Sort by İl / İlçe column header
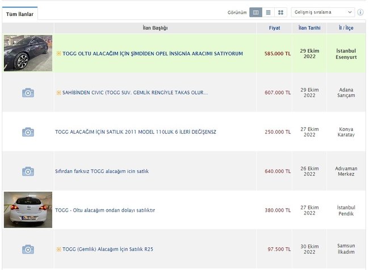The image size is (369, 270). tap(346, 28)
